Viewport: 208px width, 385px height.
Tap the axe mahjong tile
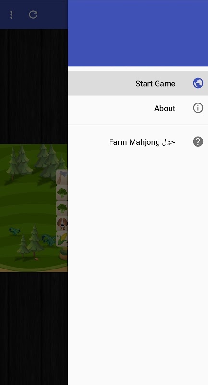click(62, 177)
